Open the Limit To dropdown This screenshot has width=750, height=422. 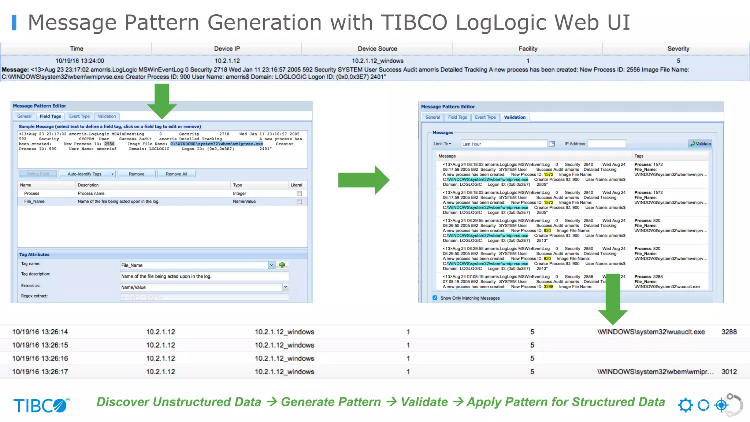pyautogui.click(x=442, y=144)
